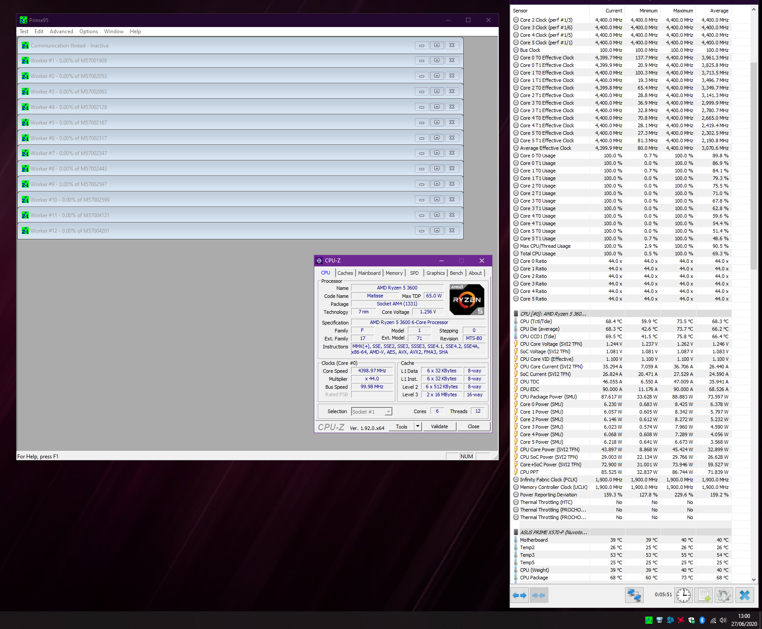Open HWiNFO remote monitoring computers icon

[634, 595]
